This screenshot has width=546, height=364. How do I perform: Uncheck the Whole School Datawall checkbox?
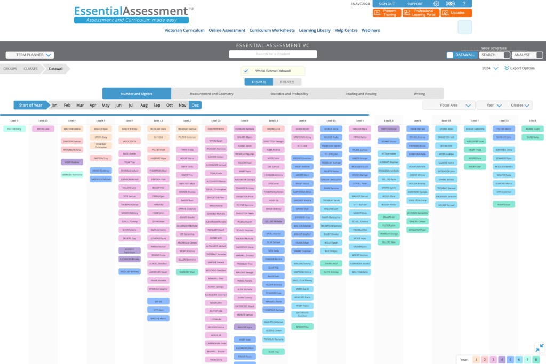pyautogui.click(x=246, y=71)
